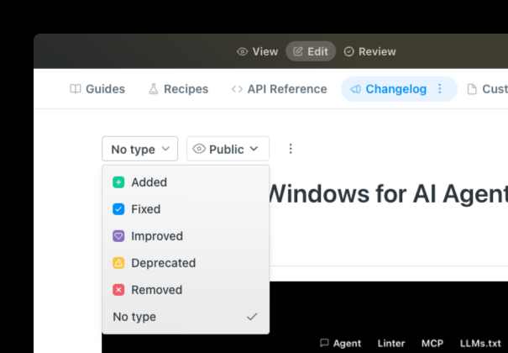Open the Public visibility dropdown
508x353 pixels.
coord(228,149)
